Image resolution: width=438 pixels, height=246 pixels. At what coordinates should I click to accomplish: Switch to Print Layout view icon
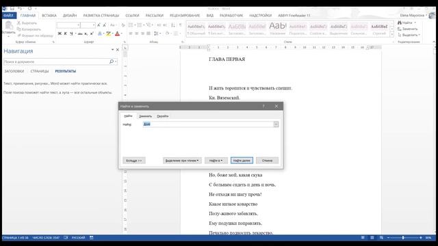[372, 238]
